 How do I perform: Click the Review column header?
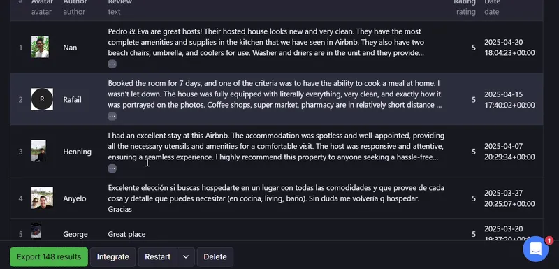tap(119, 2)
